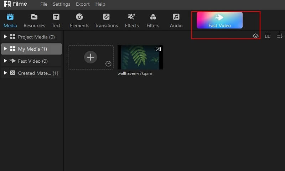The width and height of the screenshot is (285, 171).
Task: Expand Project Media arrow
Action: click(x=5, y=37)
